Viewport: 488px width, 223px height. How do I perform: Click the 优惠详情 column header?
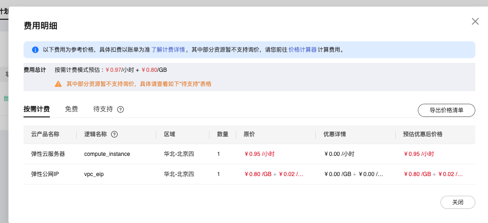335,134
